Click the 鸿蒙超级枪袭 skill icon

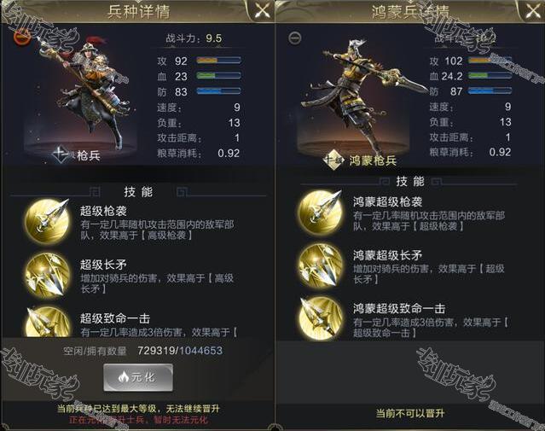(x=320, y=212)
